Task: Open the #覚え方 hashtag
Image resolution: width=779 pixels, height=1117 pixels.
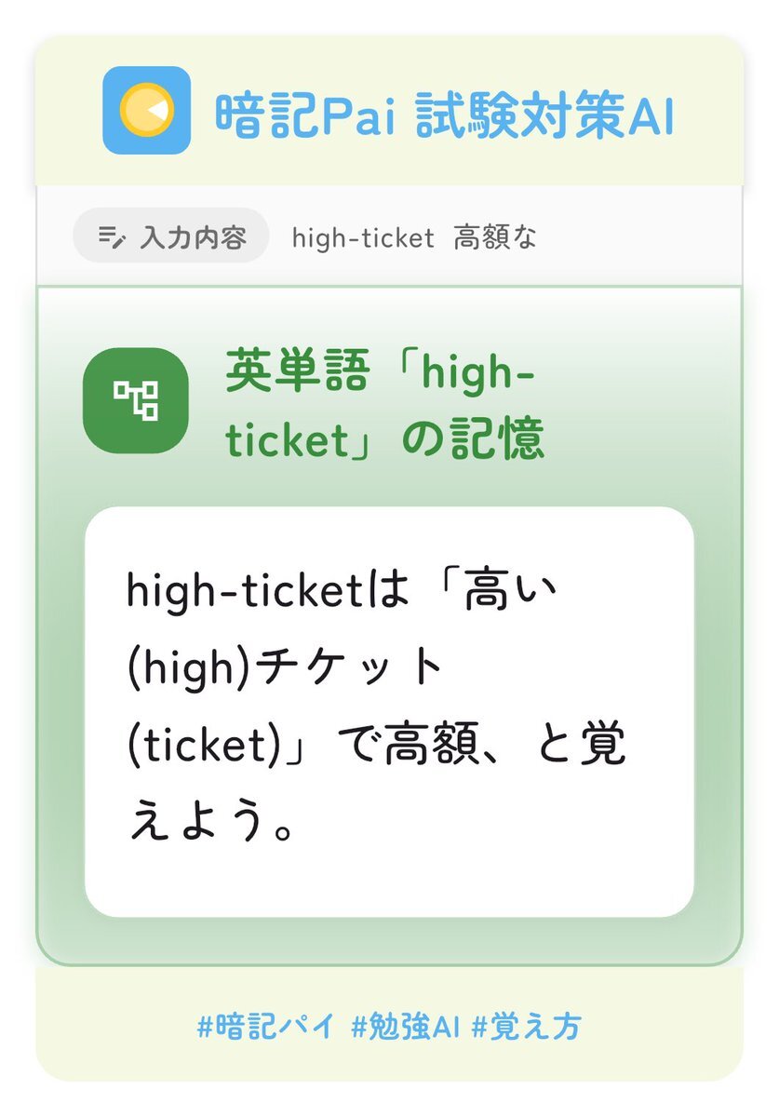Action: point(527,1028)
